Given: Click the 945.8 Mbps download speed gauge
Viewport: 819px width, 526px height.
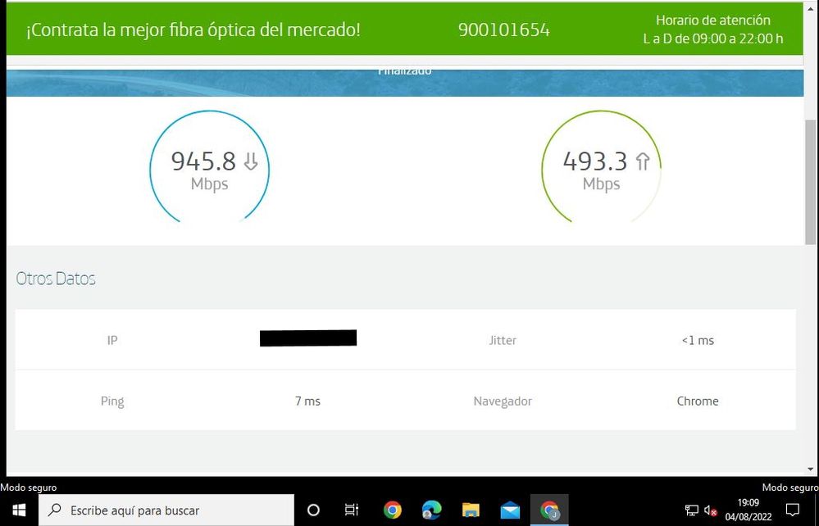Looking at the screenshot, I should pos(210,169).
